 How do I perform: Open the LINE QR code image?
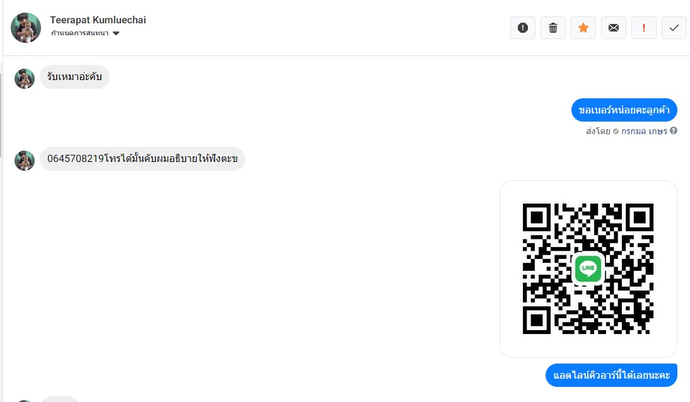pos(588,268)
